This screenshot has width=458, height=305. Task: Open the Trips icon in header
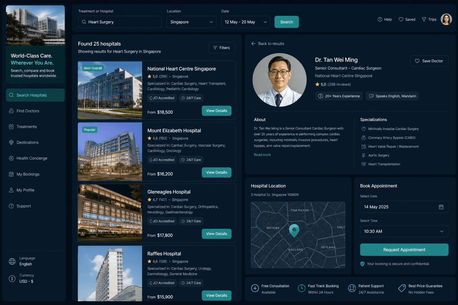tap(424, 19)
